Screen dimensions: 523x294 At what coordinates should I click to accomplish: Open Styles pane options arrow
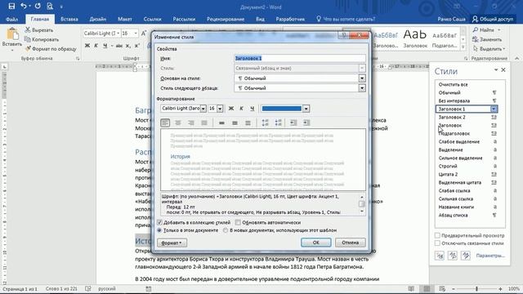tap(496, 70)
